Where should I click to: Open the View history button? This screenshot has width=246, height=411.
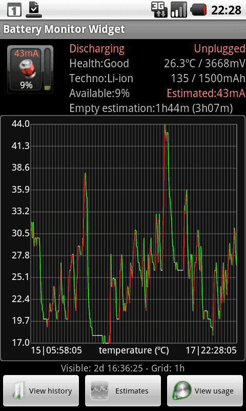[x=41, y=390]
